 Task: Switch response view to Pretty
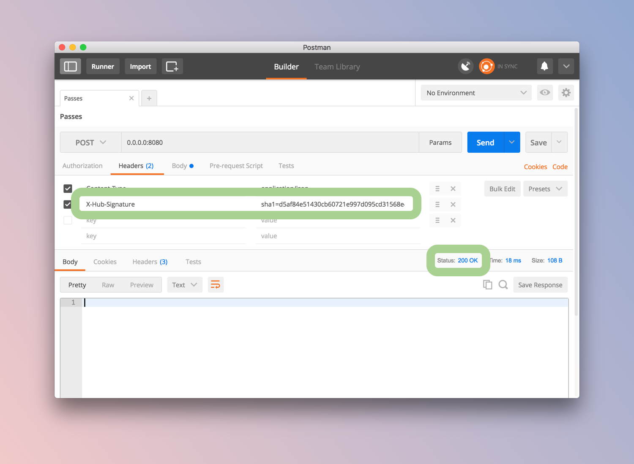pos(77,285)
